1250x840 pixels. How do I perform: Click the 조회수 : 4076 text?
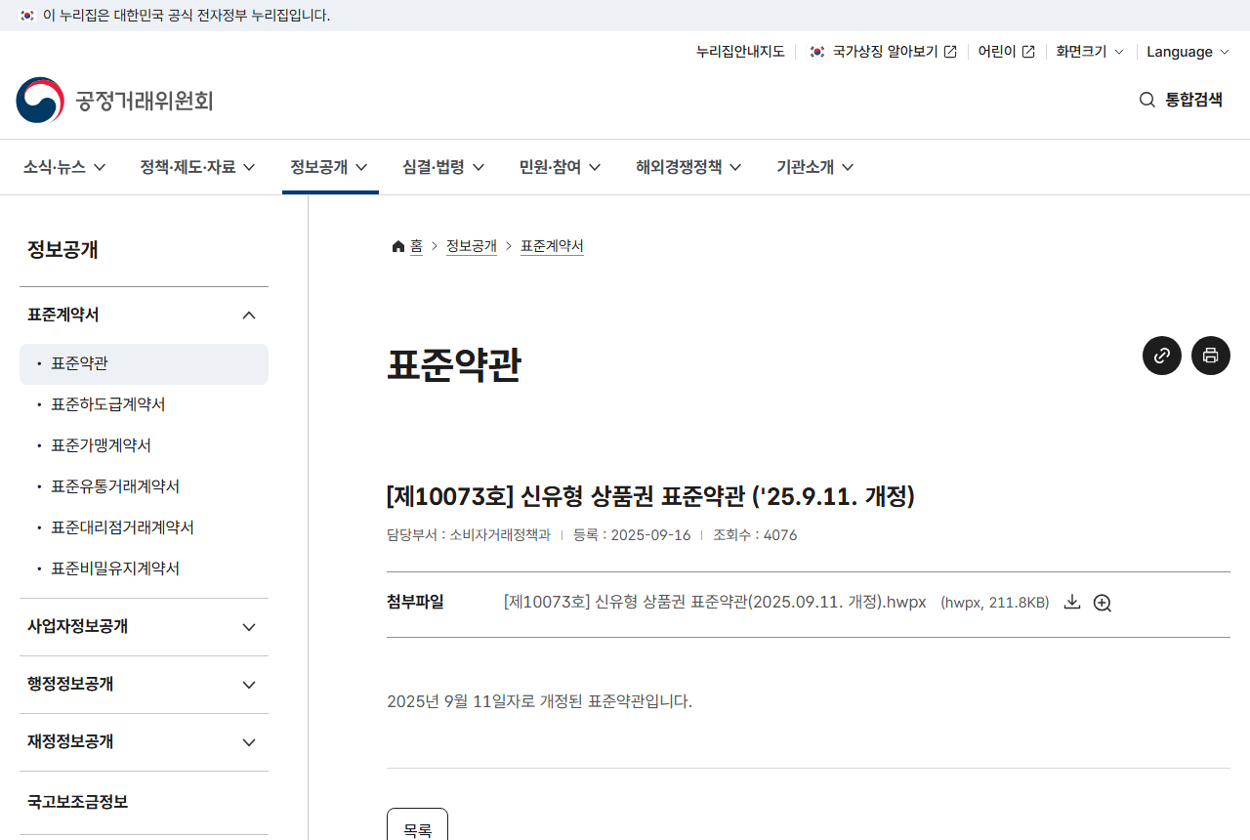pos(755,535)
